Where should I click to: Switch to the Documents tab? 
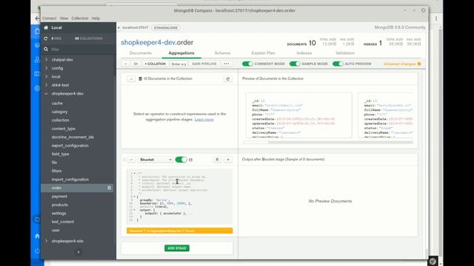tap(141, 53)
